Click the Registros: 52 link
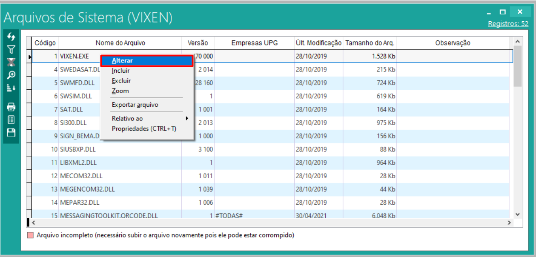Viewport: 536px width, 257px height. pos(508,24)
